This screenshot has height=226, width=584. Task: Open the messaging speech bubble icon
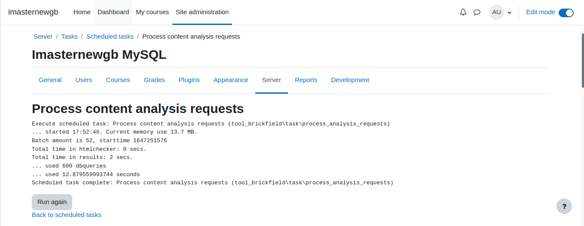(477, 12)
